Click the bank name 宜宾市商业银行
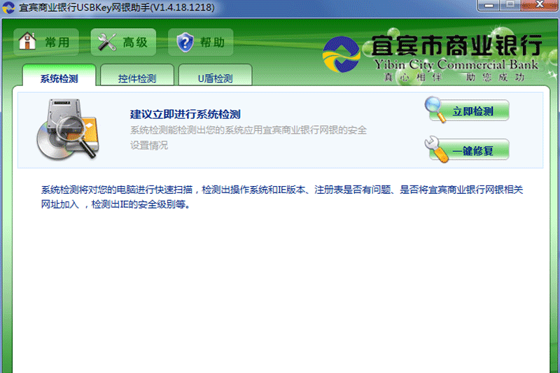 [x=457, y=45]
